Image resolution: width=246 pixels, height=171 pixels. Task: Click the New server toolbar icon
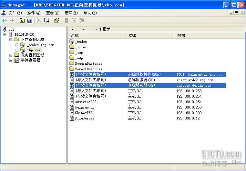67,21
